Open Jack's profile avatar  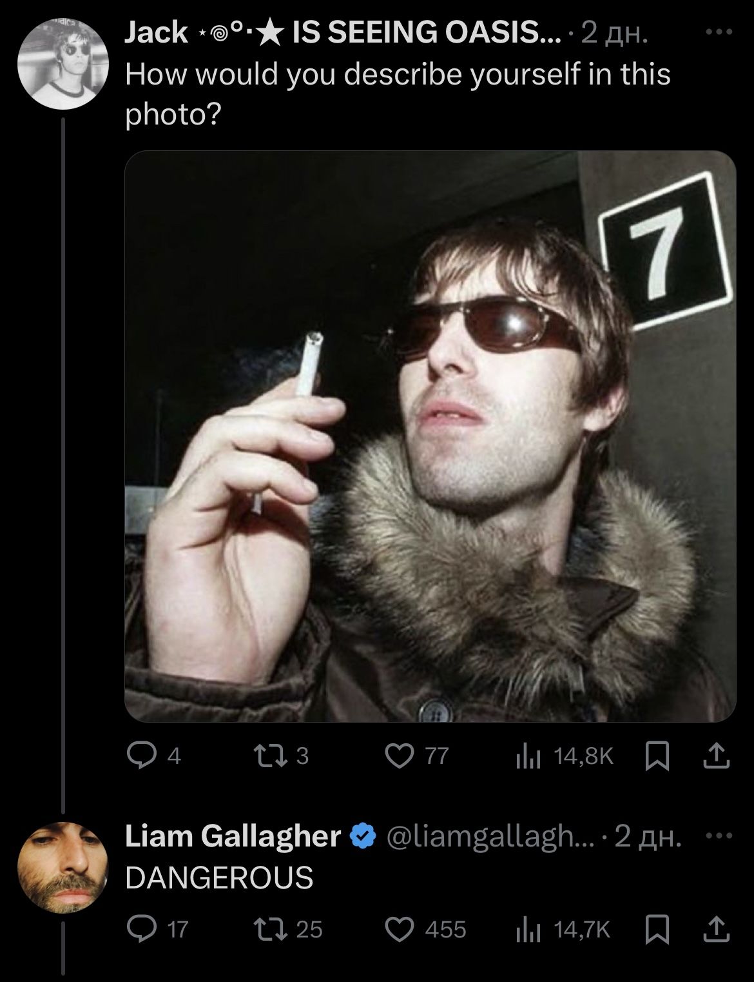click(x=63, y=63)
